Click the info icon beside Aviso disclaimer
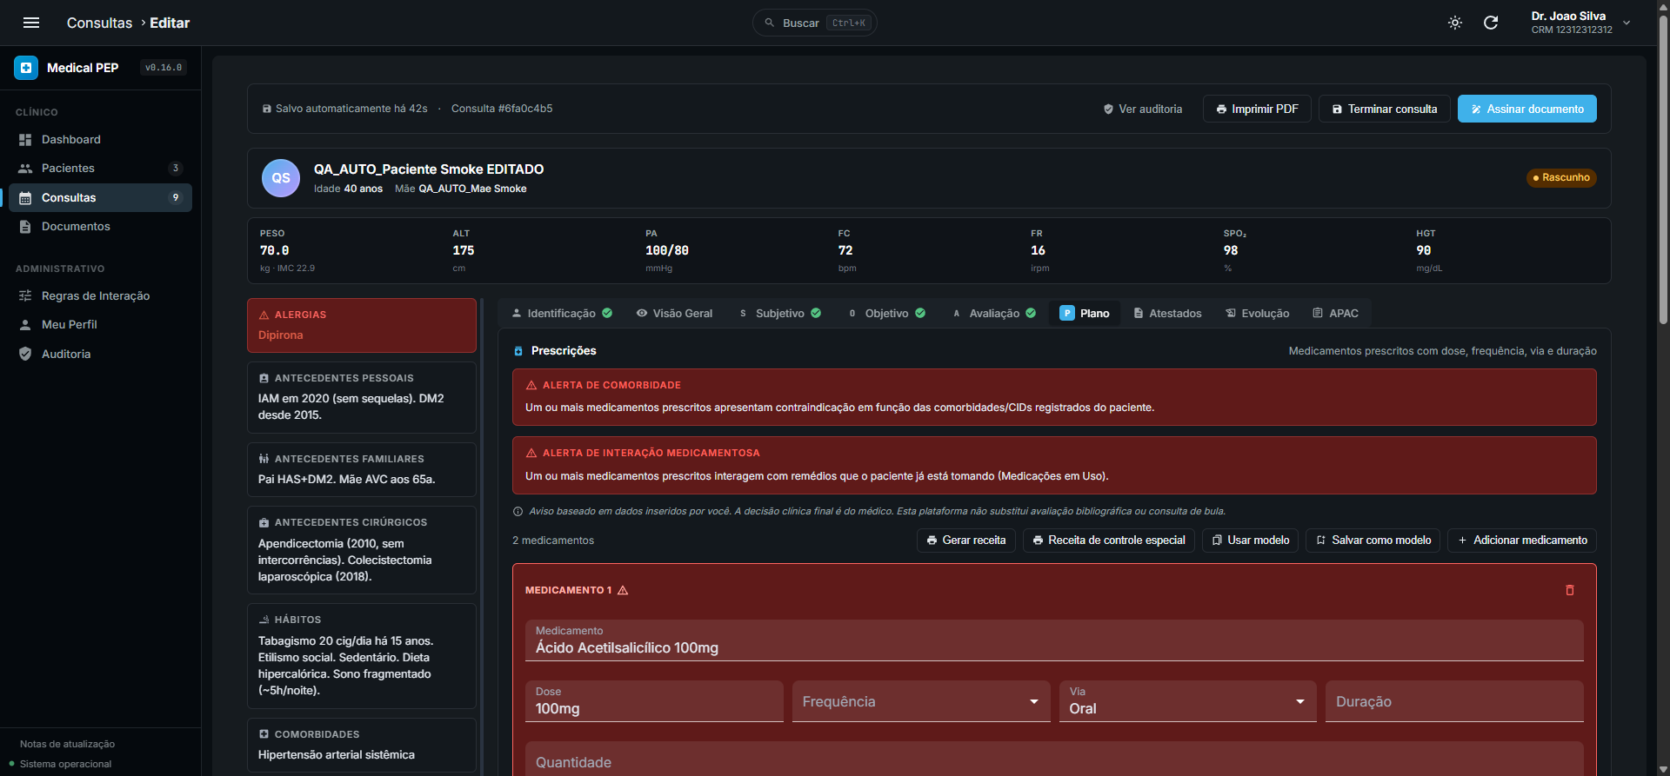The width and height of the screenshot is (1670, 776). pyautogui.click(x=518, y=511)
